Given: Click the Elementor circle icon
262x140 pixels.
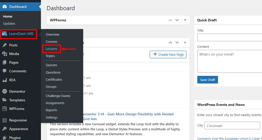Looking at the screenshot, I should tap(5, 91).
